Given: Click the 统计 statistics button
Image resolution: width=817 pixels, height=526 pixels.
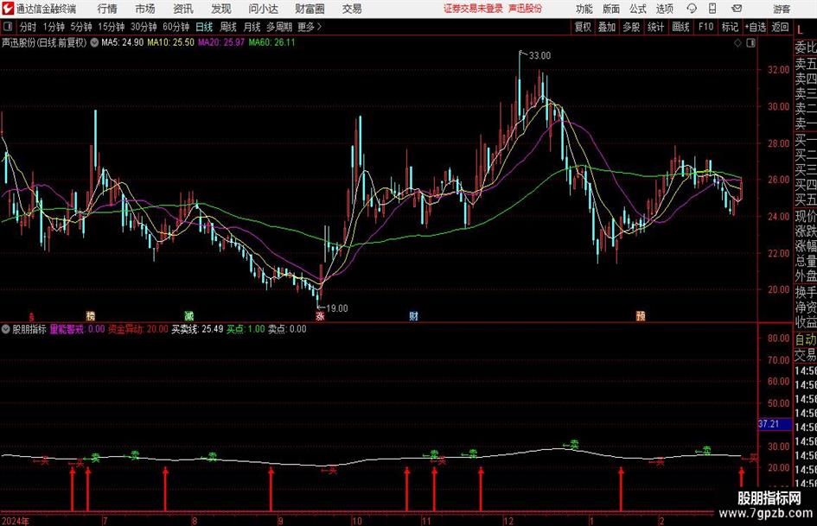Looking at the screenshot, I should click(x=655, y=27).
